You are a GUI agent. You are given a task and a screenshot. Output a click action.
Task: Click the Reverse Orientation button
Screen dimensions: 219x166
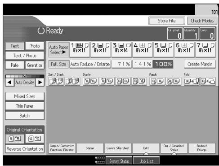25,149
